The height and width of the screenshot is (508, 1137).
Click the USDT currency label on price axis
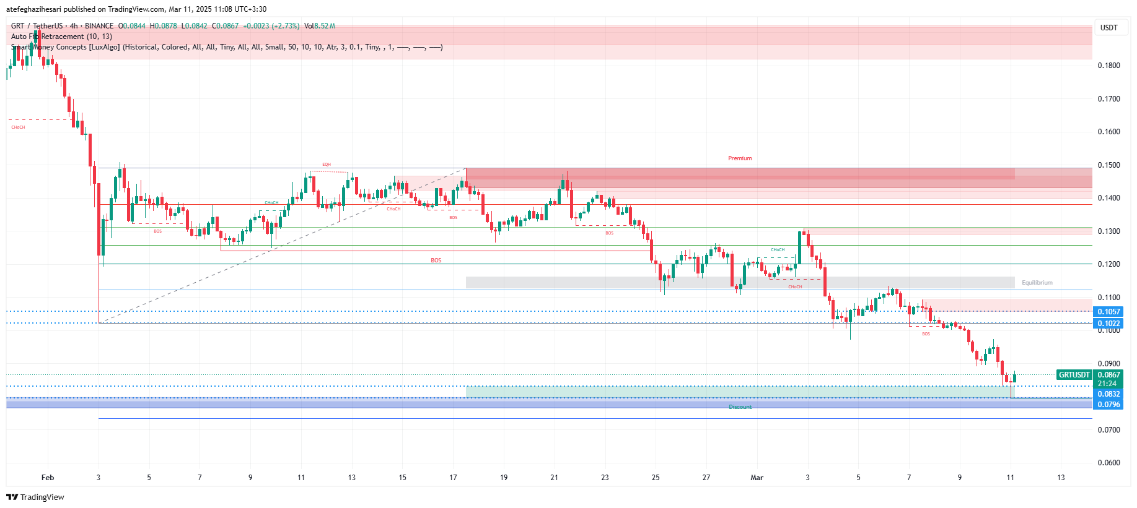[1108, 28]
